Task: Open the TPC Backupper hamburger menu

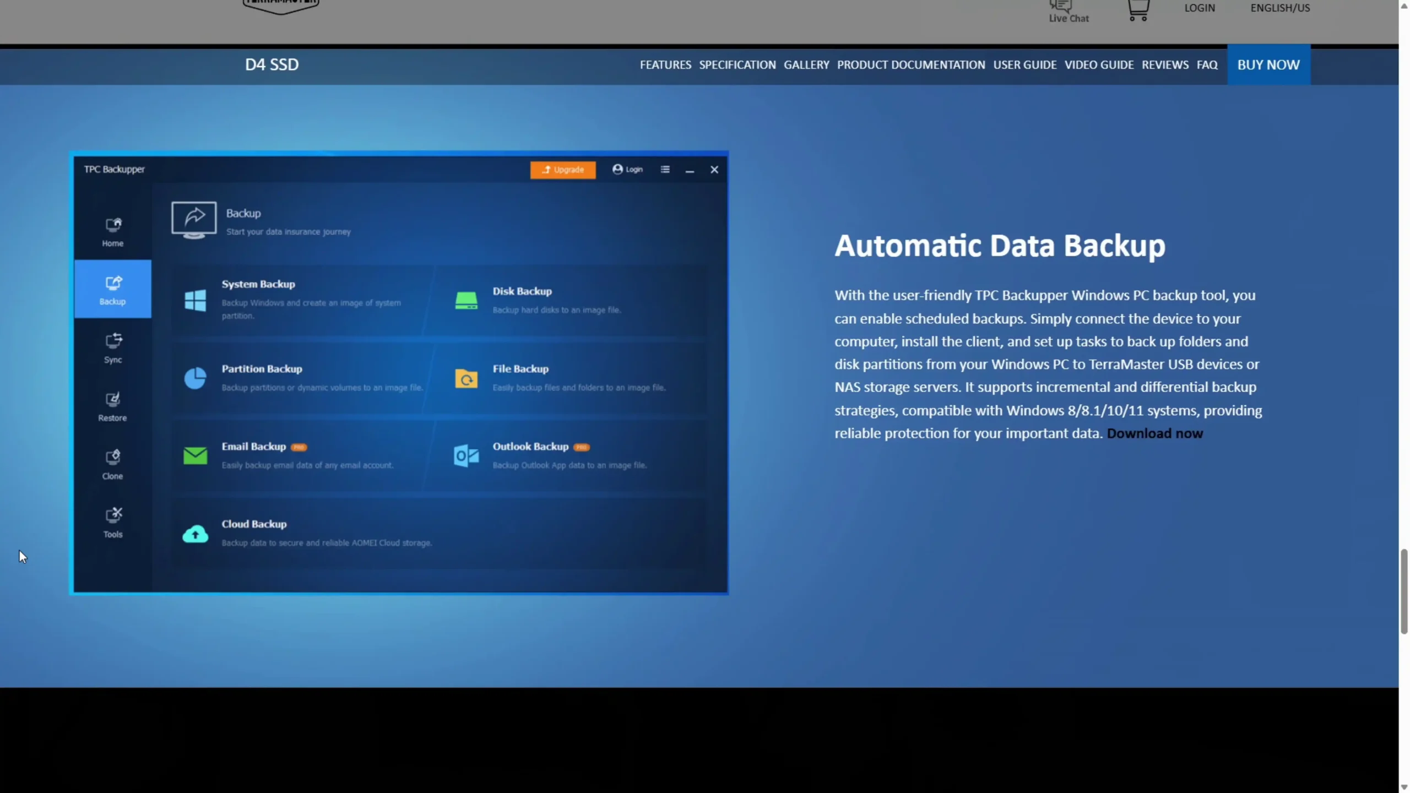Action: click(x=665, y=170)
